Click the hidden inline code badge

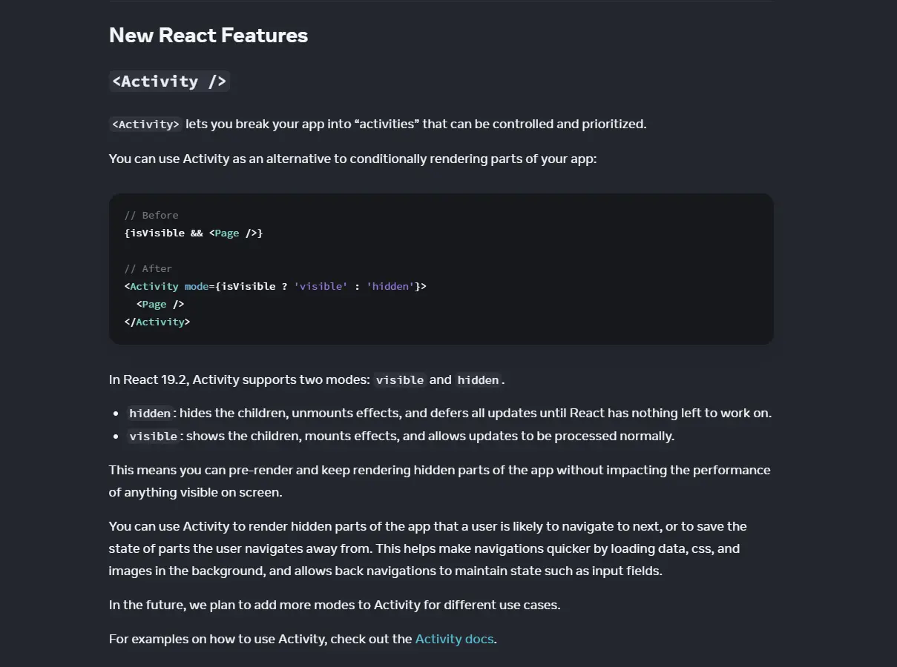point(477,379)
